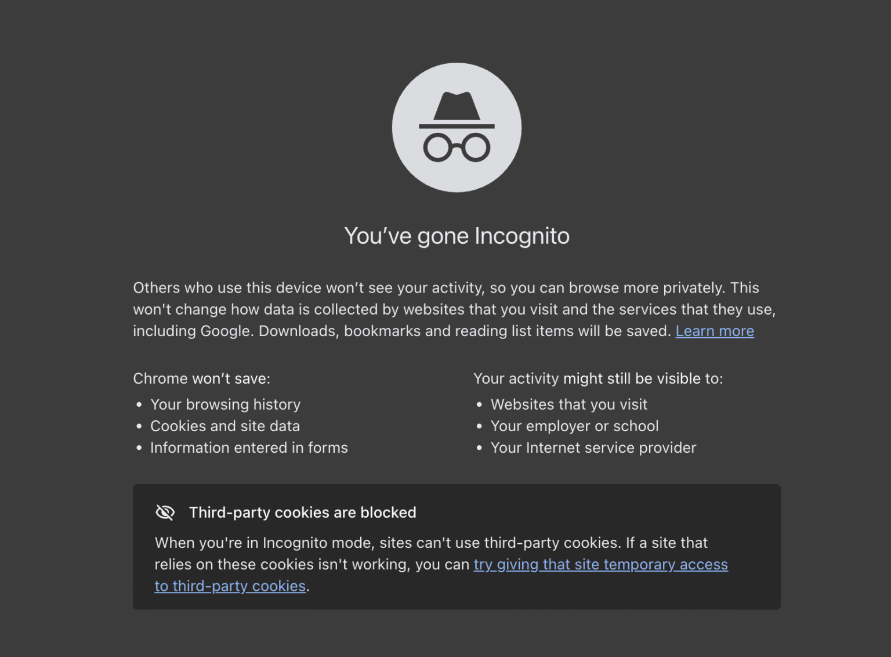891x657 pixels.
Task: Click the eye-slash beside cookie blocking notice
Action: [165, 512]
